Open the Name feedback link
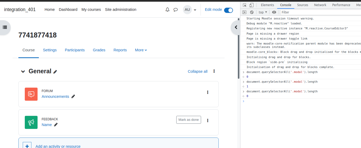The image size is (361, 148). point(47,125)
